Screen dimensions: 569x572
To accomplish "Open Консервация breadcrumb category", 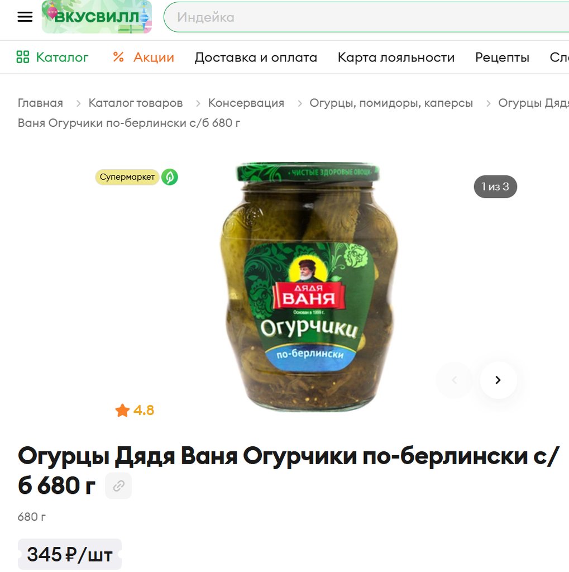I will tap(246, 103).
